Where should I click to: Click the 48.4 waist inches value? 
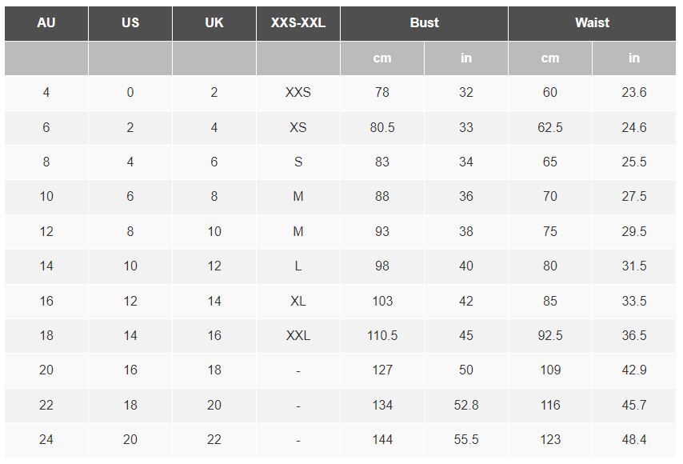(634, 439)
